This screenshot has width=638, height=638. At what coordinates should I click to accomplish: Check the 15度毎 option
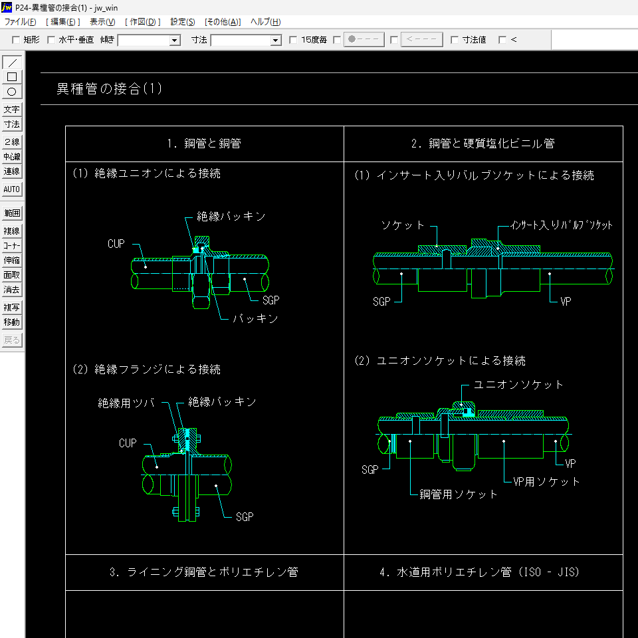pos(294,40)
